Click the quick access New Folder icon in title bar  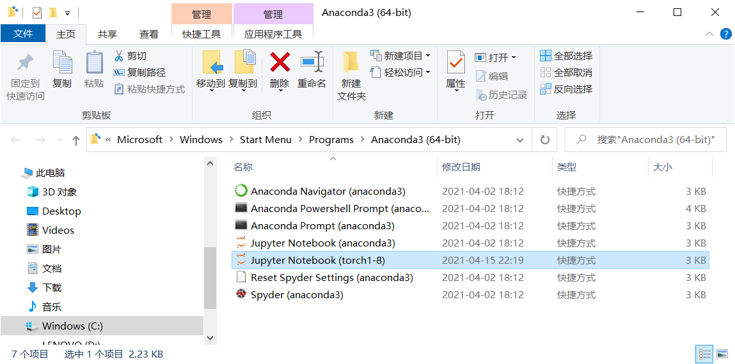[53, 13]
